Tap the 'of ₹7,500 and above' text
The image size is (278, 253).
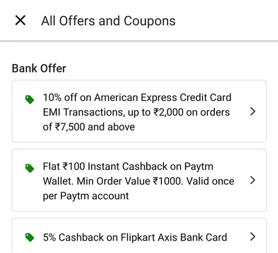click(89, 127)
